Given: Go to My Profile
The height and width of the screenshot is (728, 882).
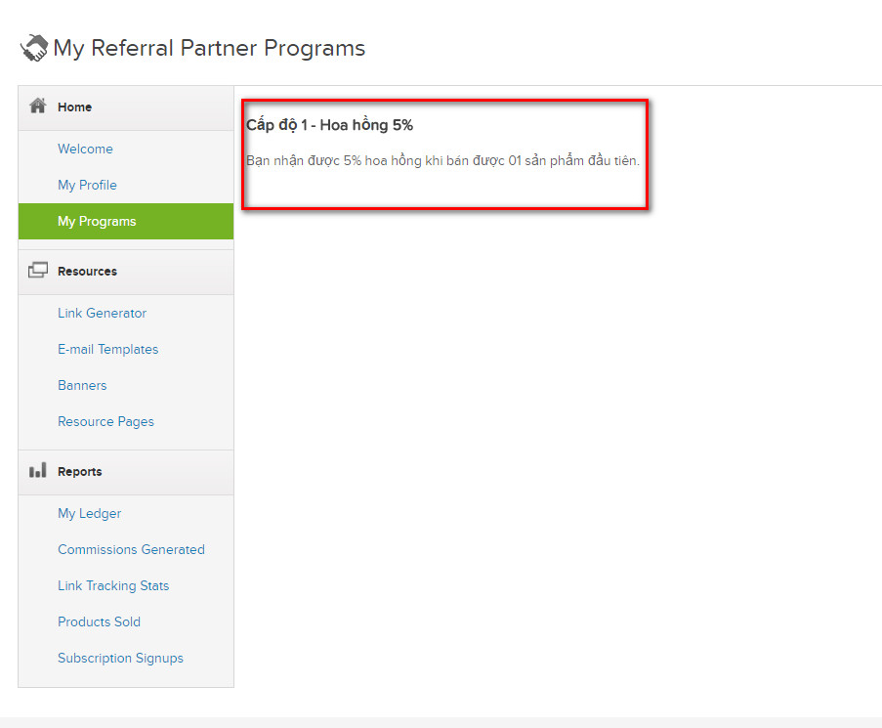Looking at the screenshot, I should click(x=87, y=185).
